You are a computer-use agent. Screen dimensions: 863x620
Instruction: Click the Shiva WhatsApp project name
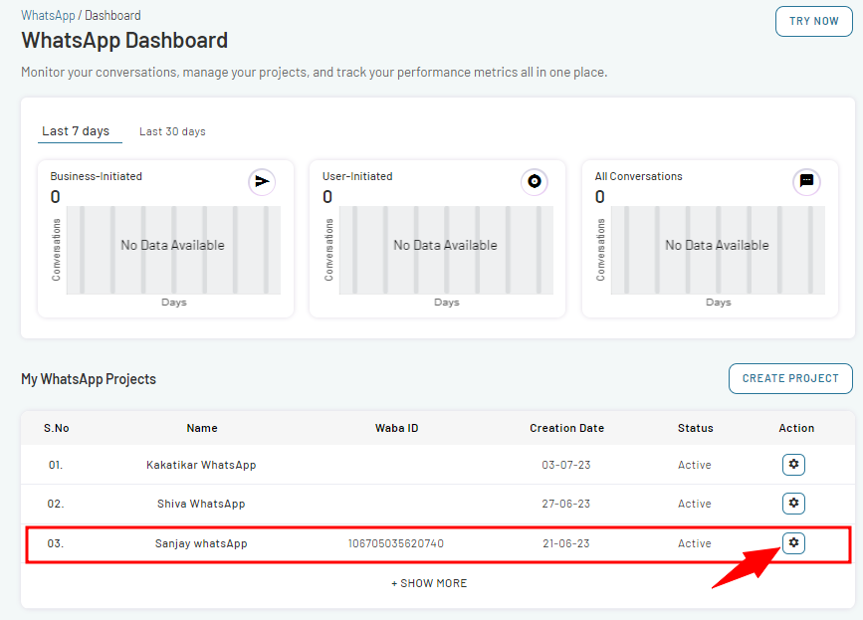201,504
